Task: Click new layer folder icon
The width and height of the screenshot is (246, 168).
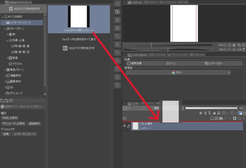Action: (x=221, y=118)
